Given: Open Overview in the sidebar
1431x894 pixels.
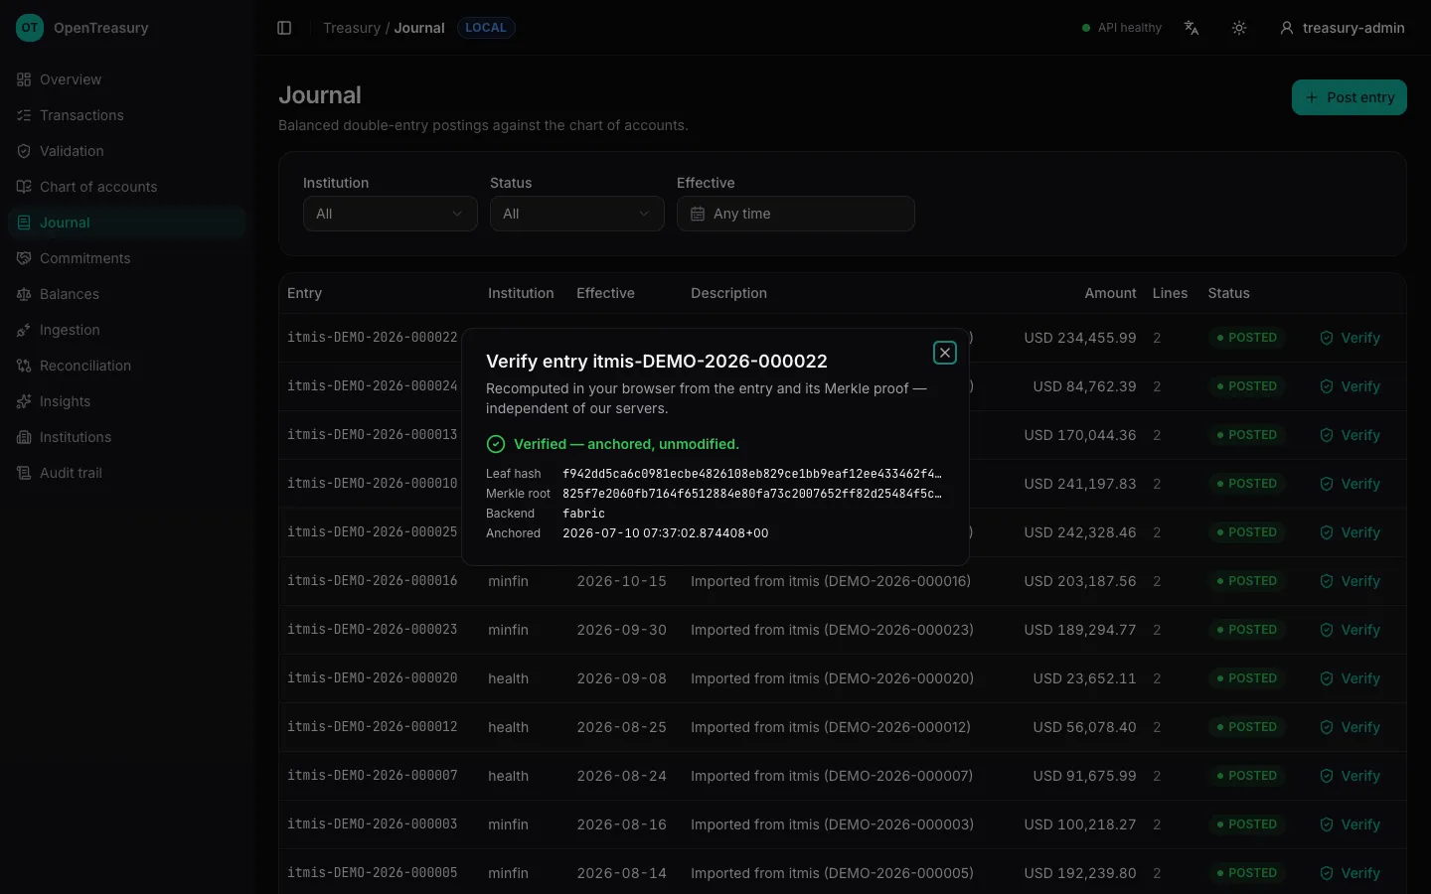Looking at the screenshot, I should pyautogui.click(x=126, y=79).
